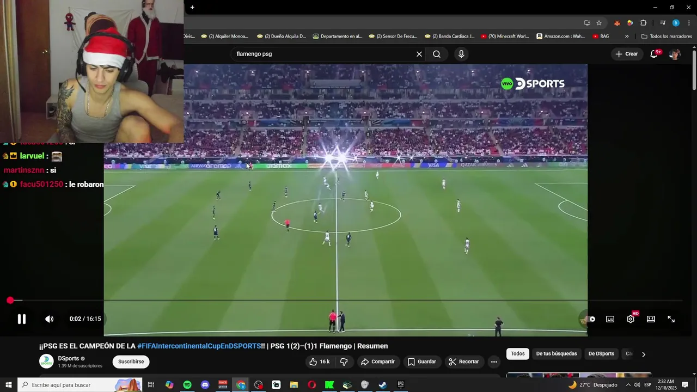Install app icon in address bar

(x=587, y=23)
